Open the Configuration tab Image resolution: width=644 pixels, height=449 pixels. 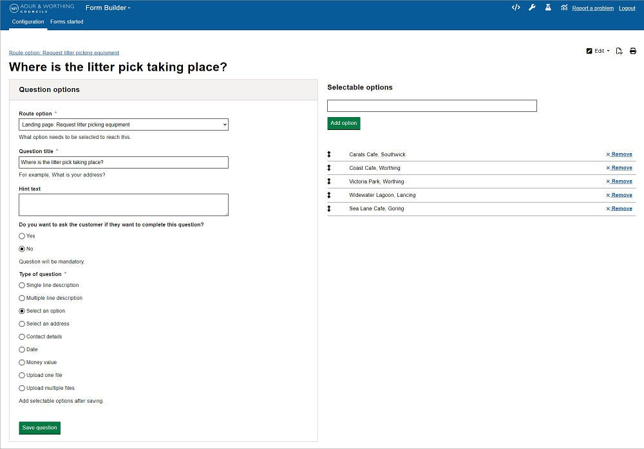click(28, 21)
